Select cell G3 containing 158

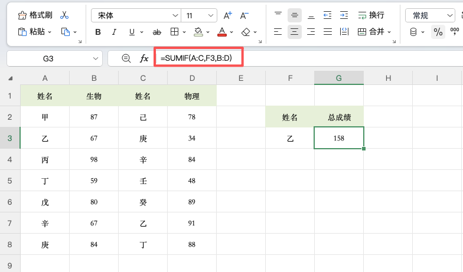(x=339, y=138)
